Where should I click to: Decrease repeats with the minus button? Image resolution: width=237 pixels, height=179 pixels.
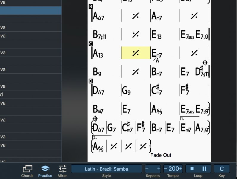coord(147,169)
